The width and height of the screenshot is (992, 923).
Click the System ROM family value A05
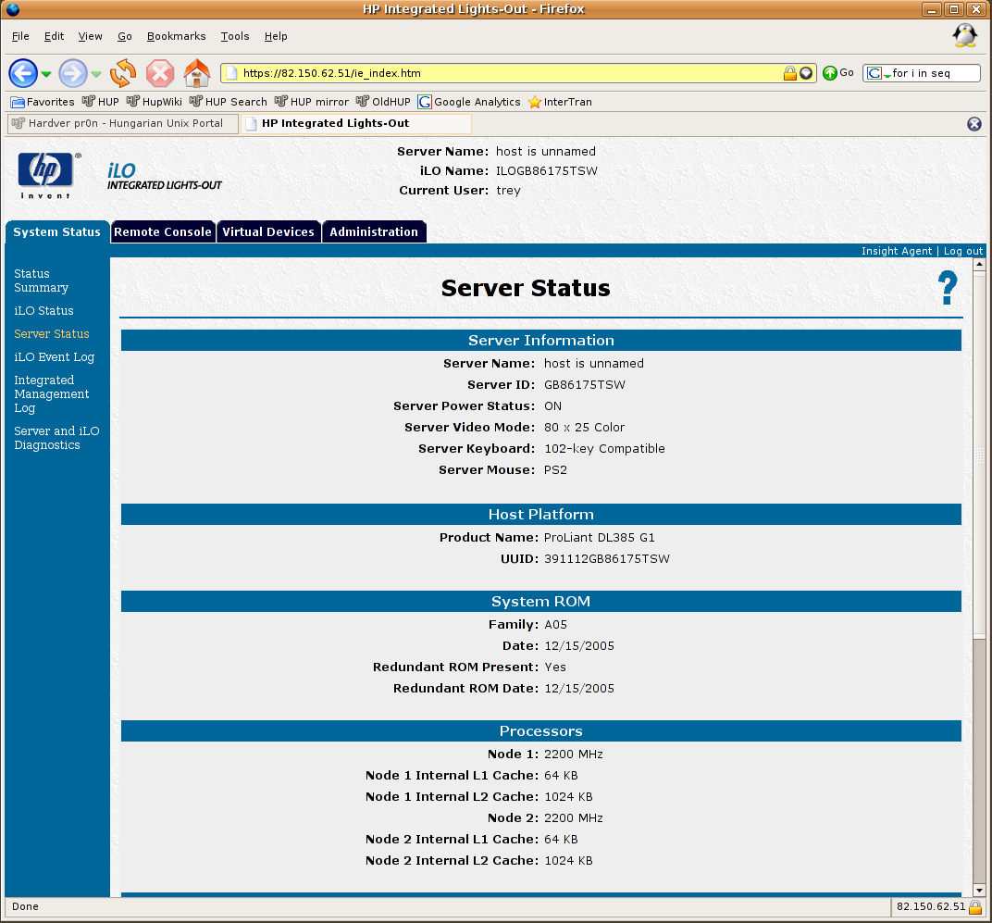[555, 625]
